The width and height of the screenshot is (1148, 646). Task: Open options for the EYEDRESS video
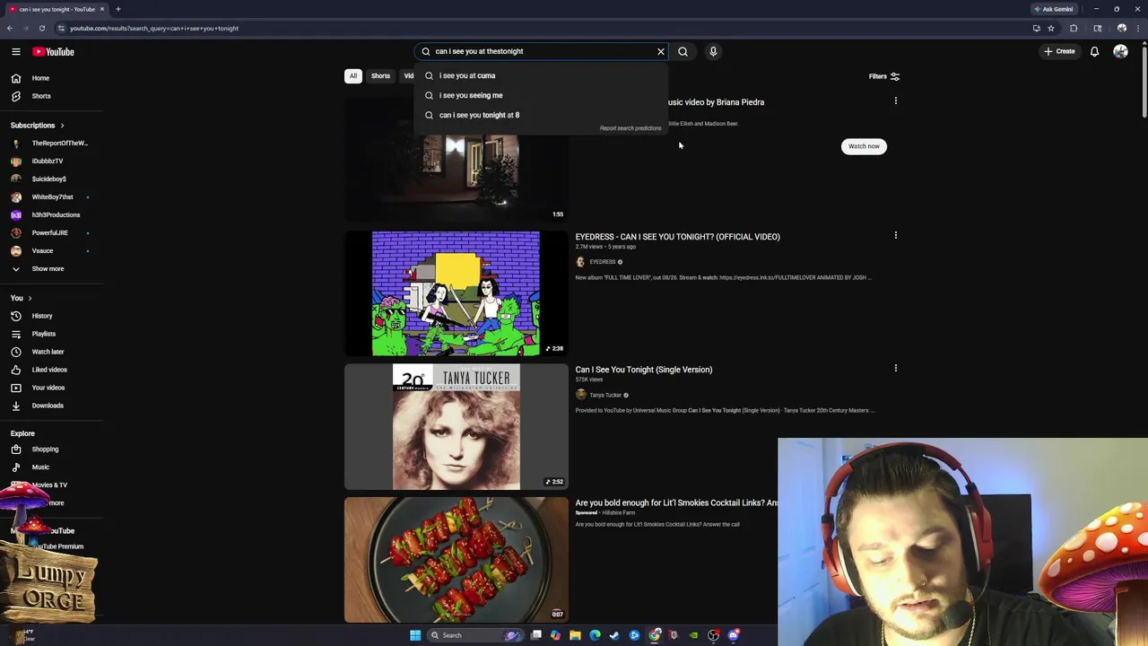pos(895,236)
